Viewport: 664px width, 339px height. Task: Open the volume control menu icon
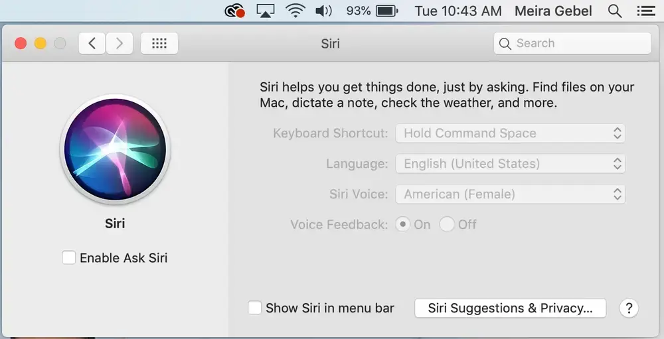pyautogui.click(x=324, y=11)
